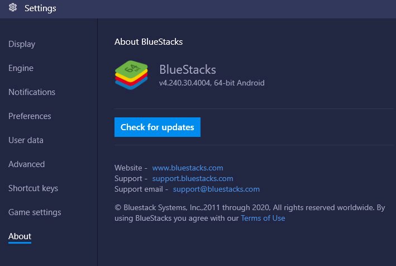Go to the Preferences section
The height and width of the screenshot is (266, 396).
[x=30, y=116]
